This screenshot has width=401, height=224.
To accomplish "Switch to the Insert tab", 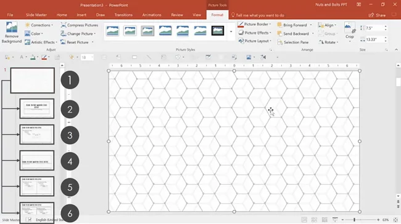I will pyautogui.click(x=81, y=15).
